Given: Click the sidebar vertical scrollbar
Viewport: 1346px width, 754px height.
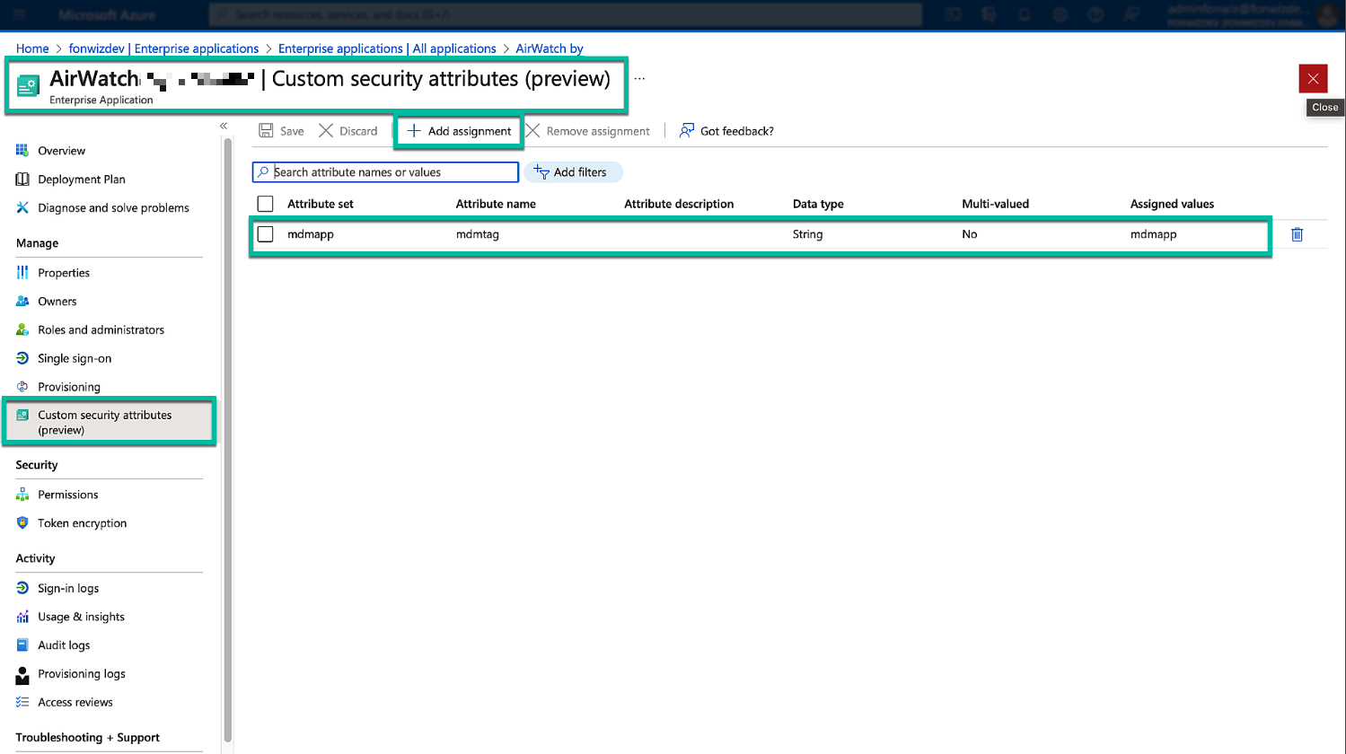Looking at the screenshot, I should point(228,431).
